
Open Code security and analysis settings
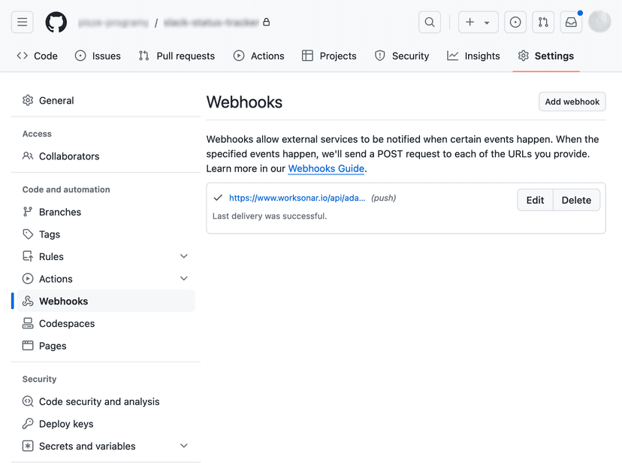pos(99,401)
